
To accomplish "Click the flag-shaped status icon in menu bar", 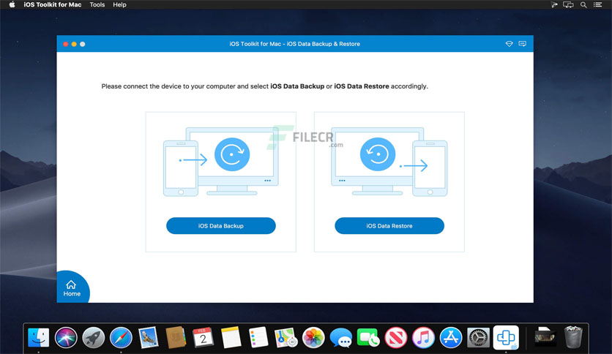I will point(554,4).
